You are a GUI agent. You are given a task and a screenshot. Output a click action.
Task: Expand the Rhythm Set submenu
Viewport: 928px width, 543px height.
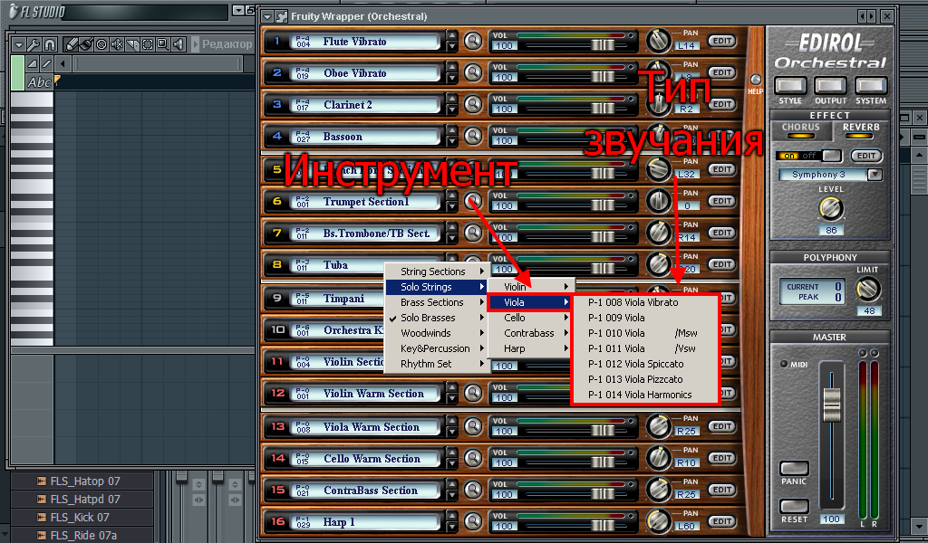point(436,364)
